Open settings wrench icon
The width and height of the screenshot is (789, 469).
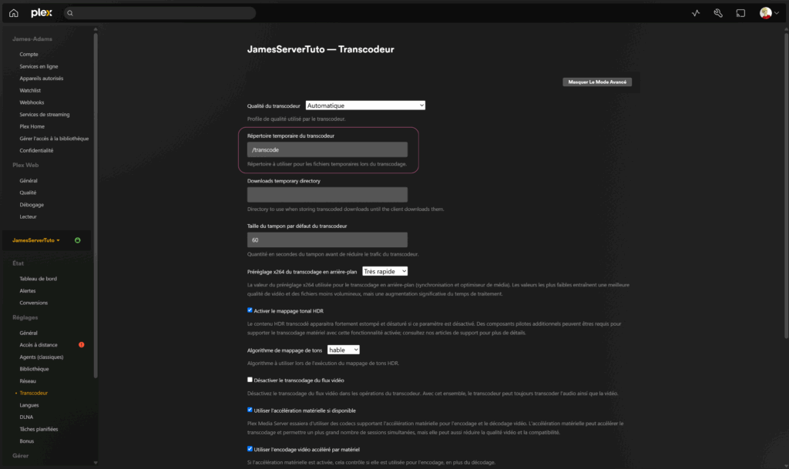[718, 13]
